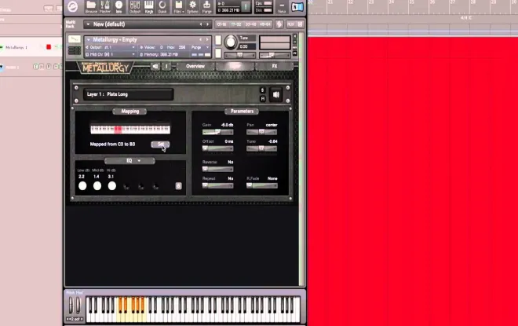This screenshot has width=518, height=326.
Task: Switch to instrument page 33-48
Action: point(250,24)
